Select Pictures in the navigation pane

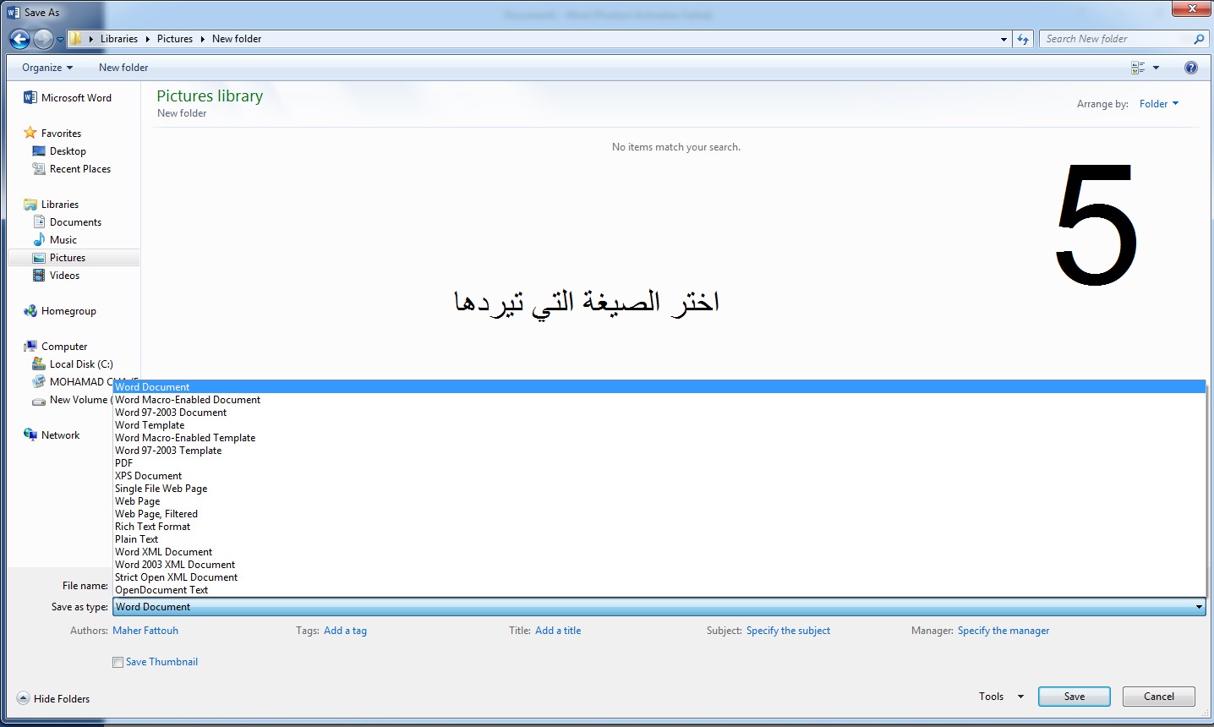point(68,258)
